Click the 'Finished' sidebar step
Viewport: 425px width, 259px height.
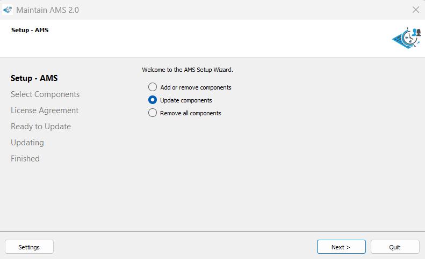25,159
